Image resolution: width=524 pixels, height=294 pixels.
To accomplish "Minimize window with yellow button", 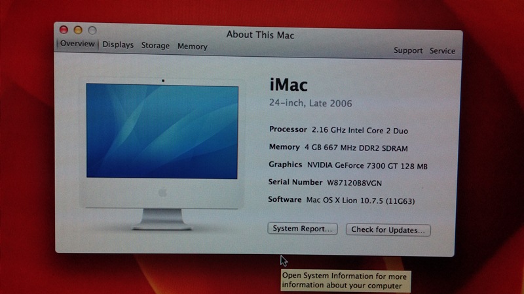I will point(78,30).
